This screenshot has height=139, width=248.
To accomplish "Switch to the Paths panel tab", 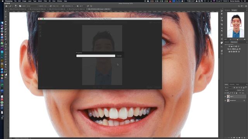I will (x=238, y=85).
